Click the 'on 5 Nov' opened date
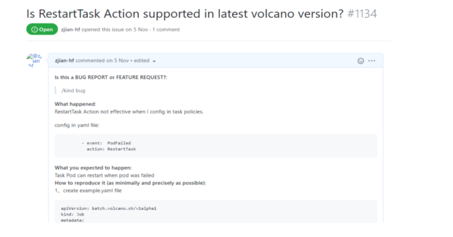Viewport: 453px width, 237px height. 137,30
